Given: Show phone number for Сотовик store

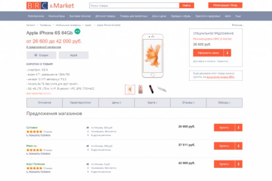Looking at the screenshot, I should point(38,135).
